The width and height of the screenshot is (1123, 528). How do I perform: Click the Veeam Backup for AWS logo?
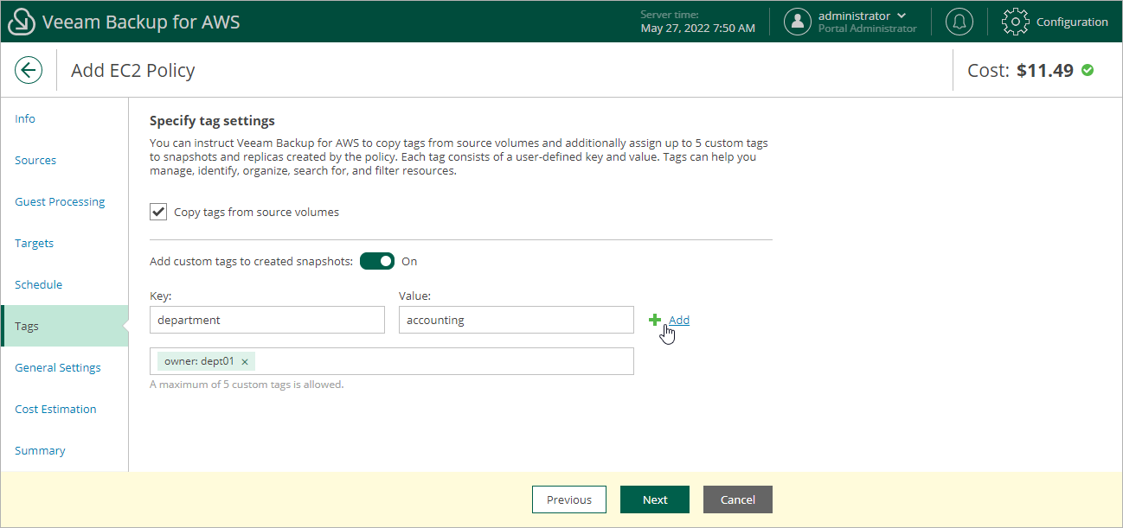(x=21, y=22)
